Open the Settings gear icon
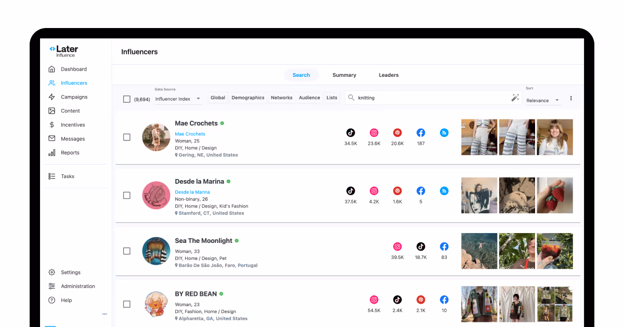 tap(51, 272)
